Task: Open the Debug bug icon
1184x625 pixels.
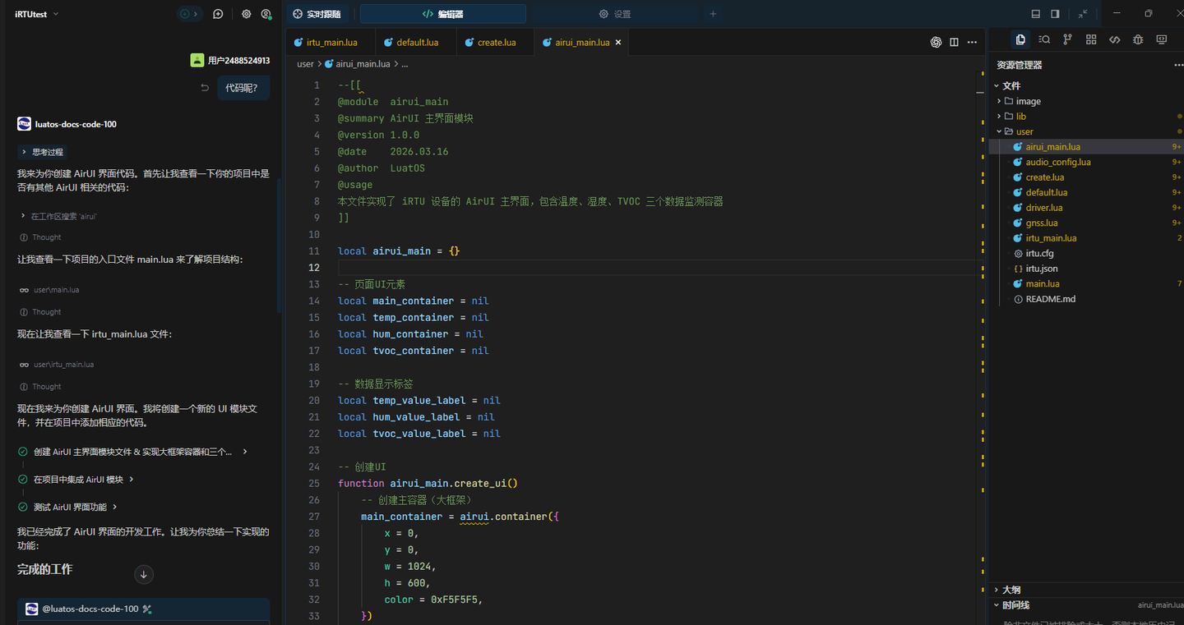Action: [1138, 39]
